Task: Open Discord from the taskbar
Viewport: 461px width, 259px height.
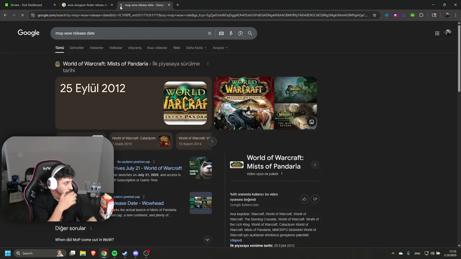Action: [135, 253]
